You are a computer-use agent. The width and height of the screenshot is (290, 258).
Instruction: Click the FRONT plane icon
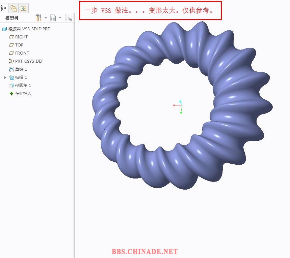[11, 53]
